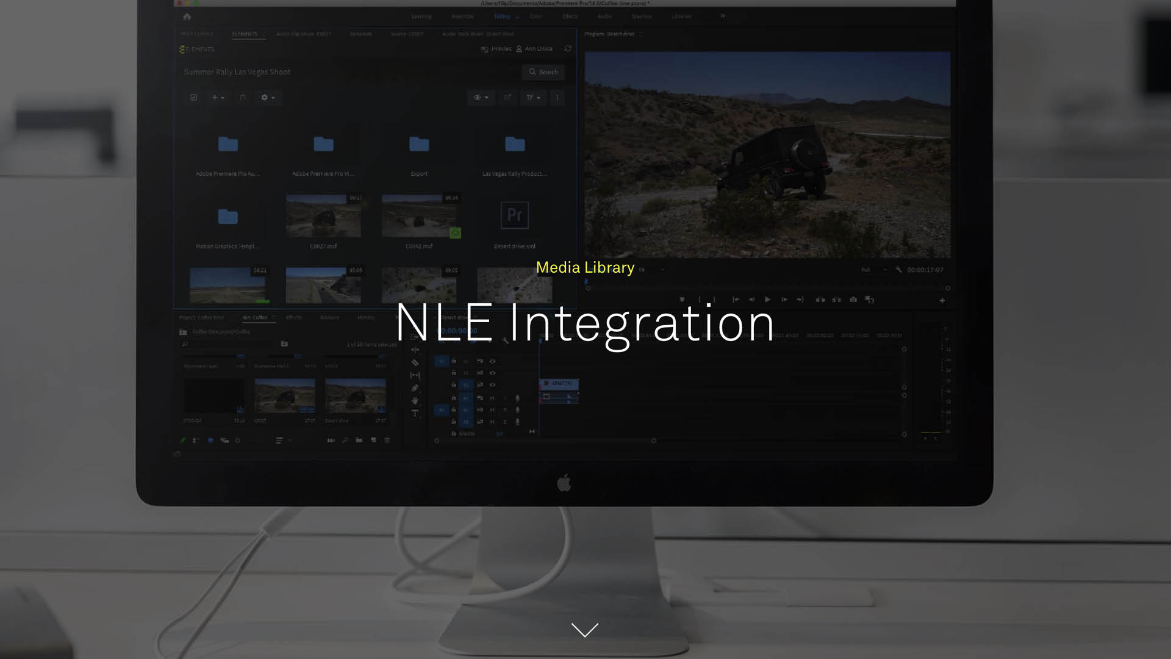Open the Comparison View icon
This screenshot has width=1171, height=659.
point(870,300)
